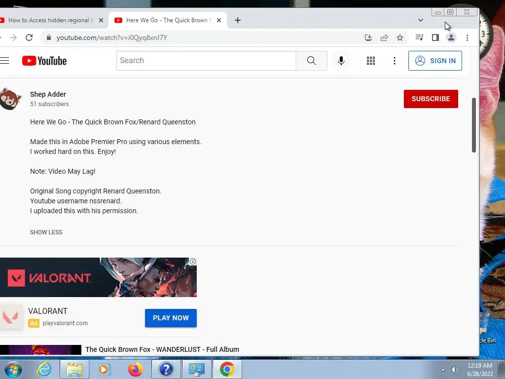
Task: Click the SIGN IN button
Action: pyautogui.click(x=435, y=61)
